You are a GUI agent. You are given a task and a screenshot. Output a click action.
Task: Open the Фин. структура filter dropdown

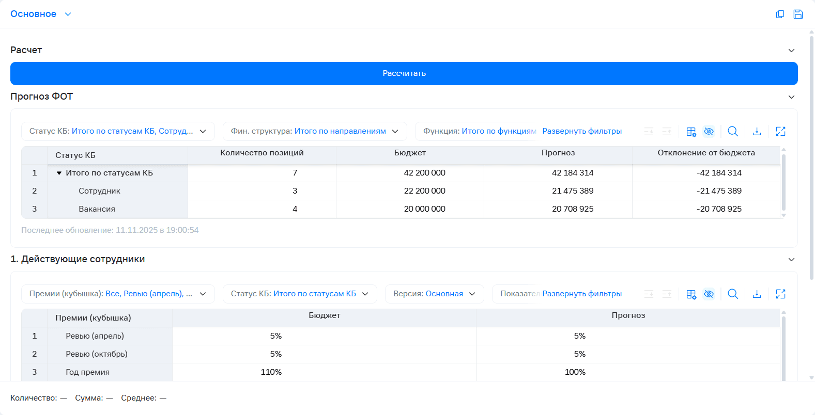click(x=315, y=131)
